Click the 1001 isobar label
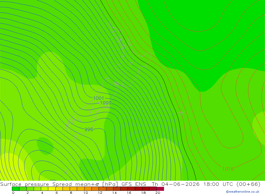This screenshot has height=194, width=265. pos(98,98)
